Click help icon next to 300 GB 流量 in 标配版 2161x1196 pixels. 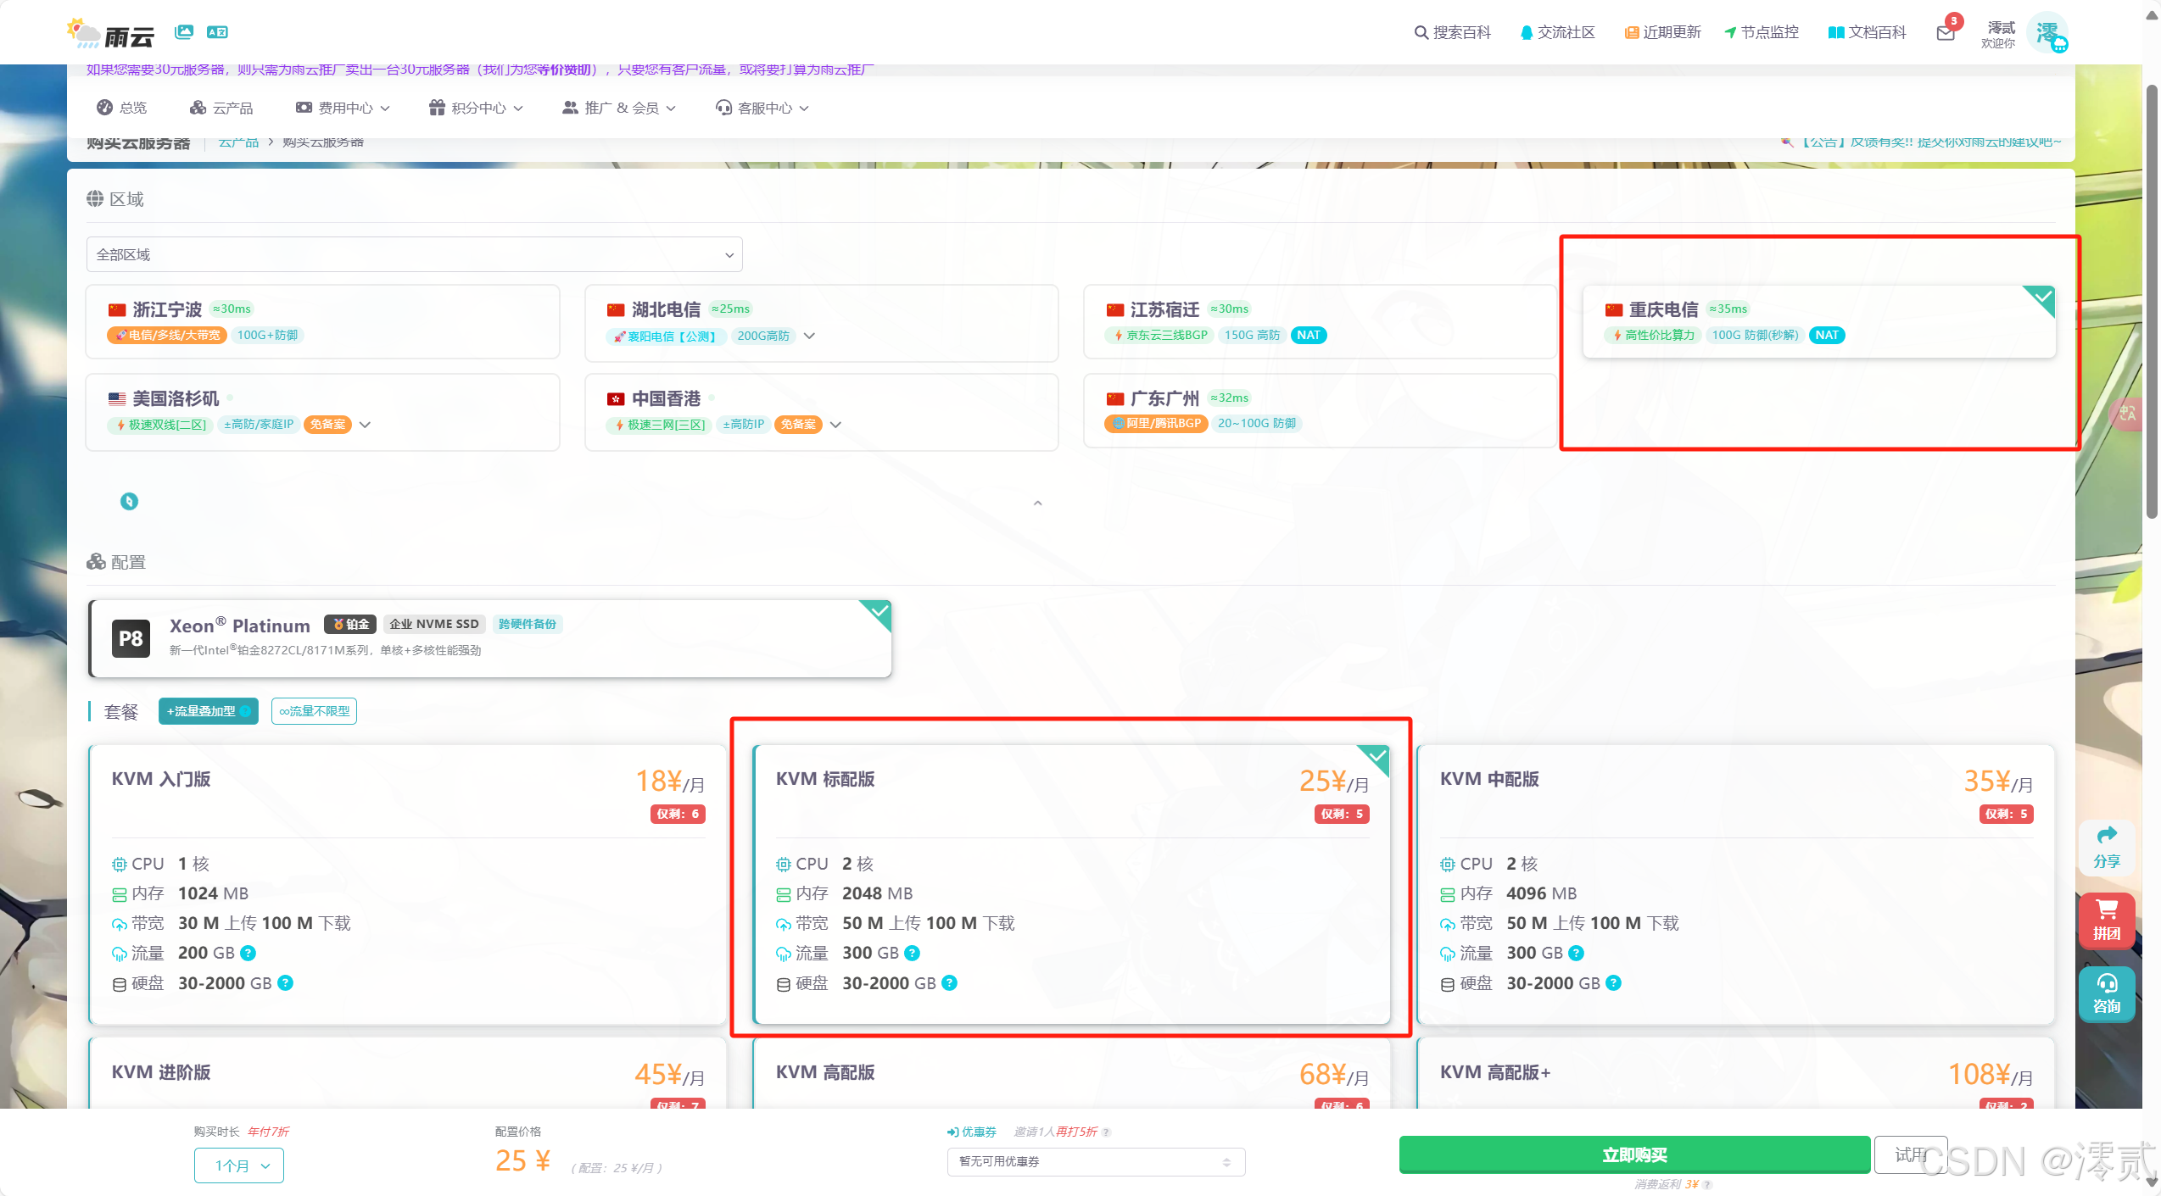tap(913, 953)
